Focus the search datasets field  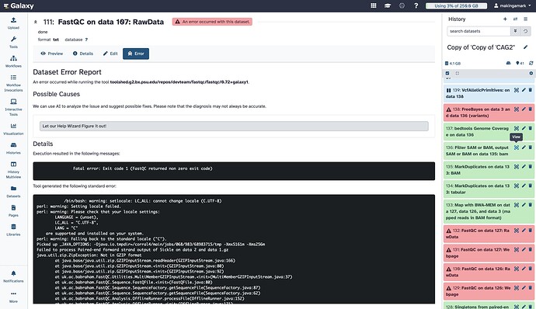[479, 31]
